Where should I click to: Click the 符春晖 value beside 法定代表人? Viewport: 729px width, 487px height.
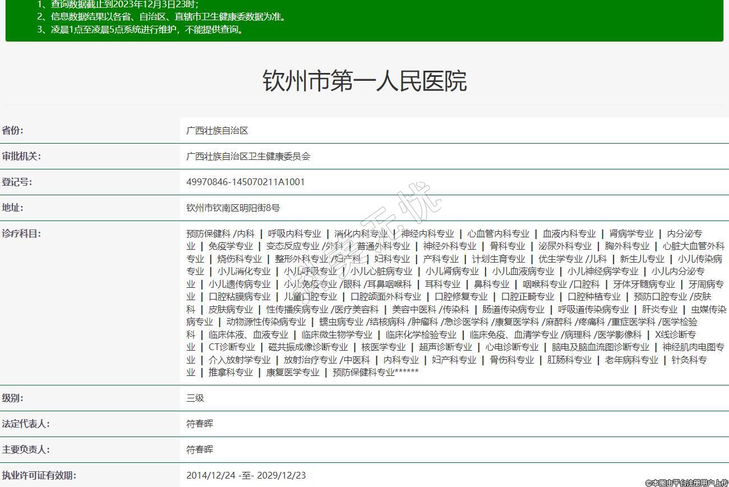coord(200,424)
